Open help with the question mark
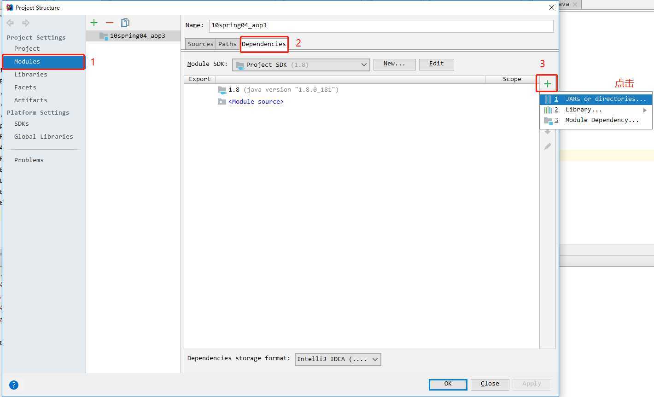The width and height of the screenshot is (654, 397). coord(14,385)
